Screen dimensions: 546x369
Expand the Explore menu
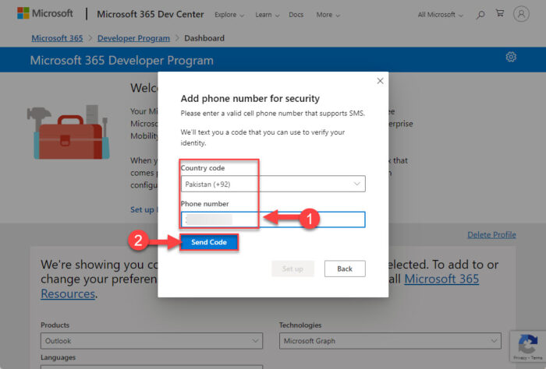pyautogui.click(x=229, y=15)
